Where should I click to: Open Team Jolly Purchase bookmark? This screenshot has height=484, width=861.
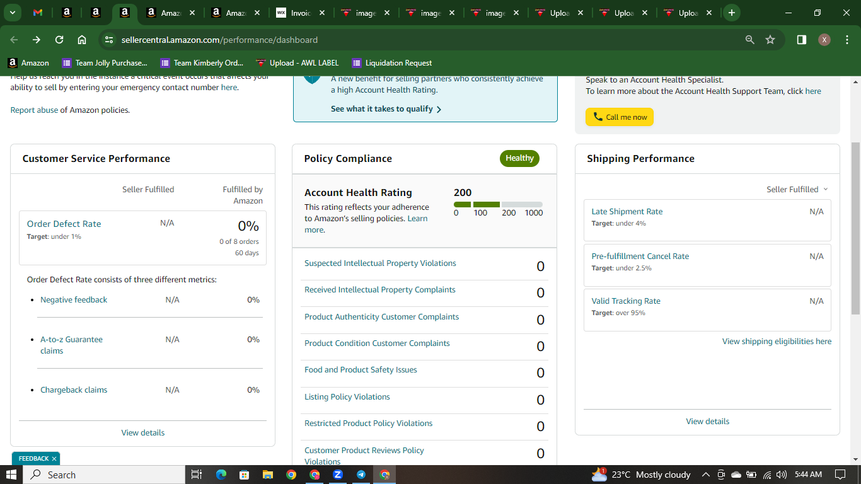(105, 63)
